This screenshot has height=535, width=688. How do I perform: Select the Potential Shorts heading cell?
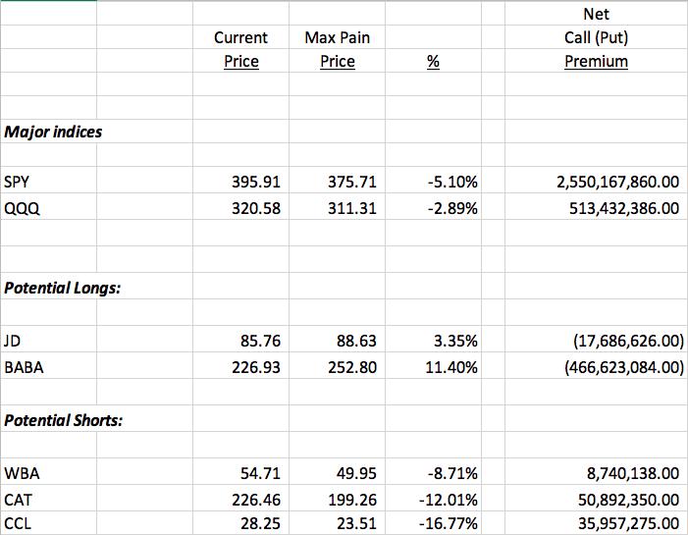(x=65, y=420)
